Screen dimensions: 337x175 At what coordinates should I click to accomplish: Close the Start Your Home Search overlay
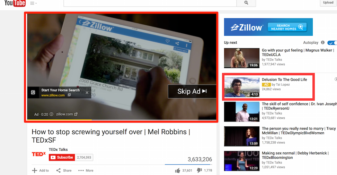pyautogui.click(x=87, y=93)
